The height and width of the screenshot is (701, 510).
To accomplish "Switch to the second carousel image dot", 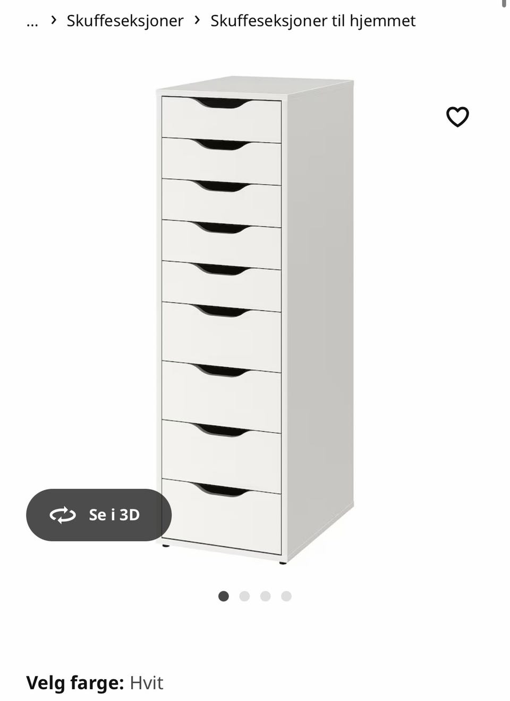I will [x=244, y=596].
